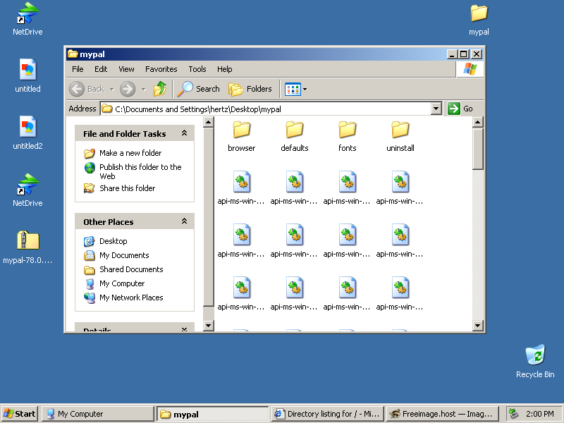Click the file list scroll up arrow
This screenshot has width=564, height=423.
click(x=477, y=122)
